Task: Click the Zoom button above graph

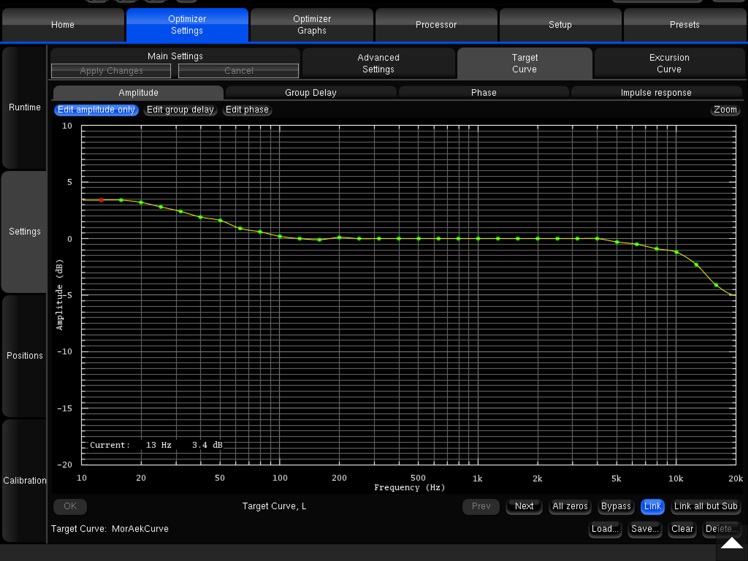Action: tap(725, 110)
